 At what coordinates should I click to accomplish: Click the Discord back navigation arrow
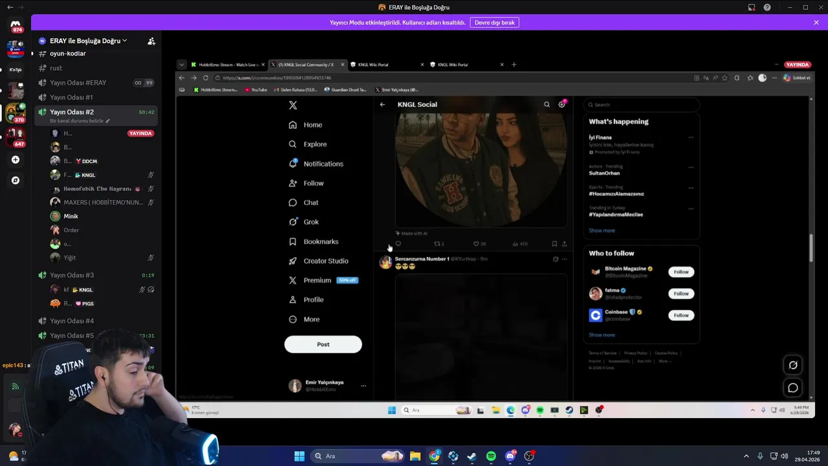[10, 7]
